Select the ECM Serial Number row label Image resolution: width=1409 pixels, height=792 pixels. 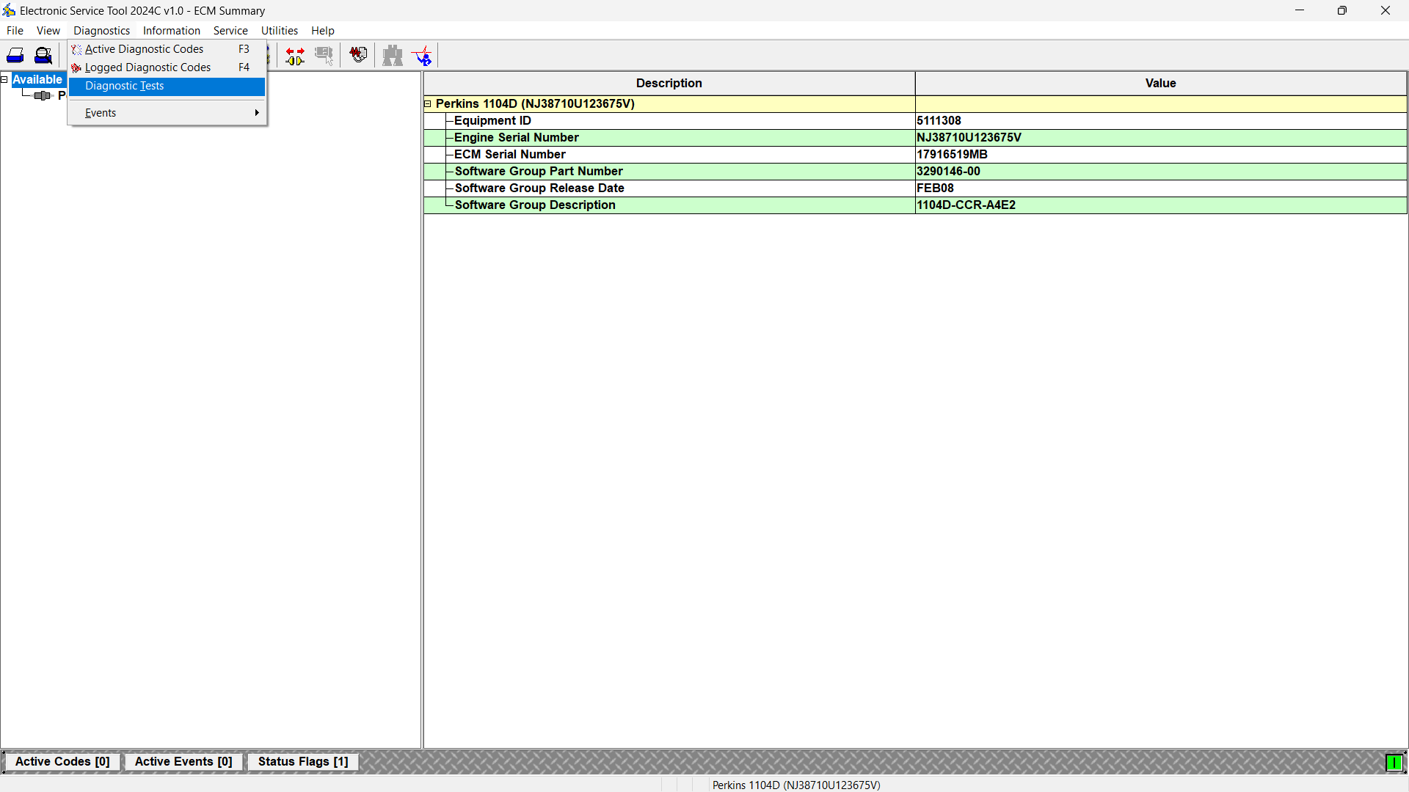(x=510, y=155)
